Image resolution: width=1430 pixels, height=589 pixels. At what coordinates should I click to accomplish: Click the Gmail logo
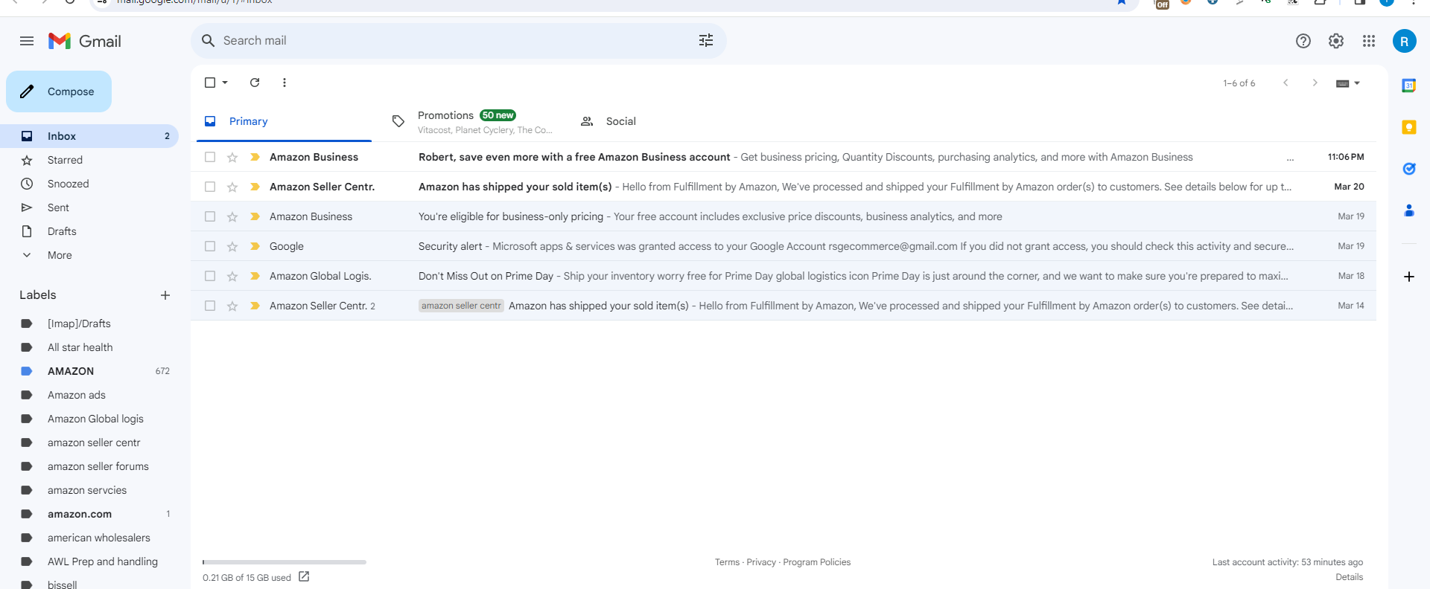point(85,41)
